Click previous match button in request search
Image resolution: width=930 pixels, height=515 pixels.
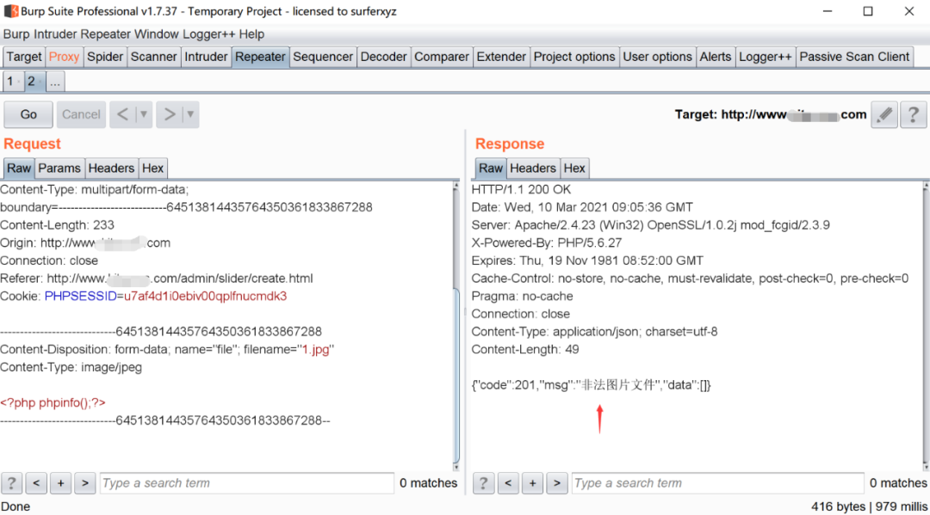tap(36, 483)
